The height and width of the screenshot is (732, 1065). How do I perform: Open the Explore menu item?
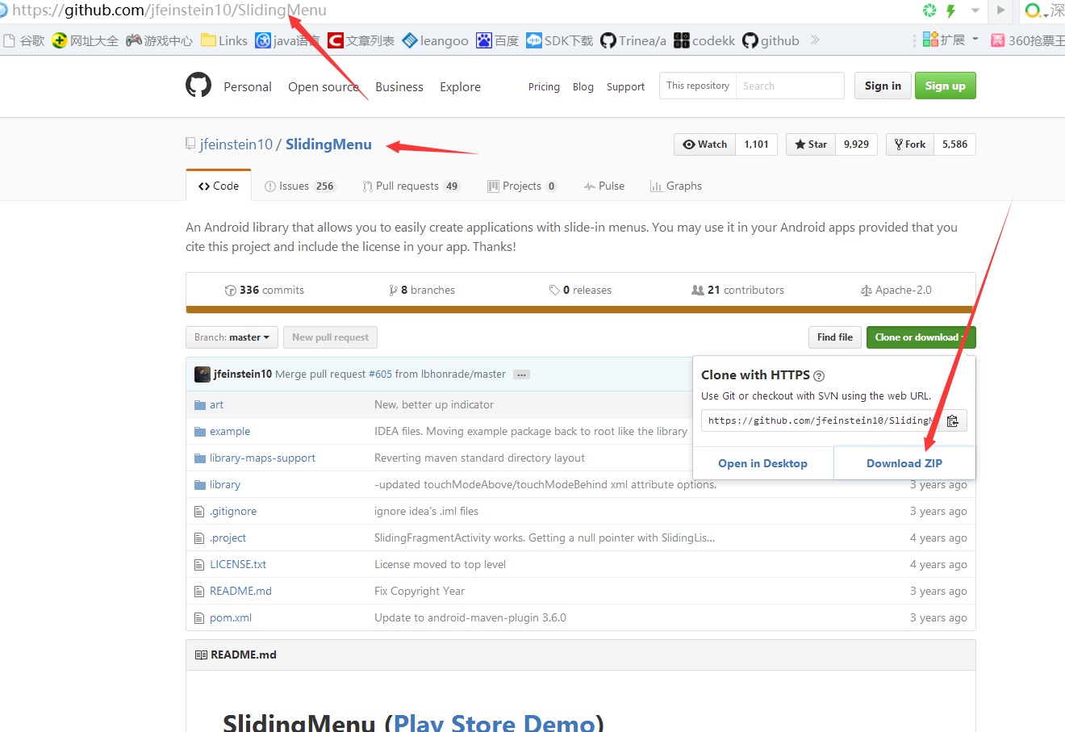460,87
